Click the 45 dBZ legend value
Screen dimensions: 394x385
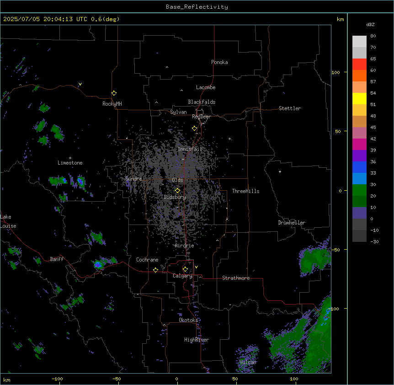coord(373,127)
